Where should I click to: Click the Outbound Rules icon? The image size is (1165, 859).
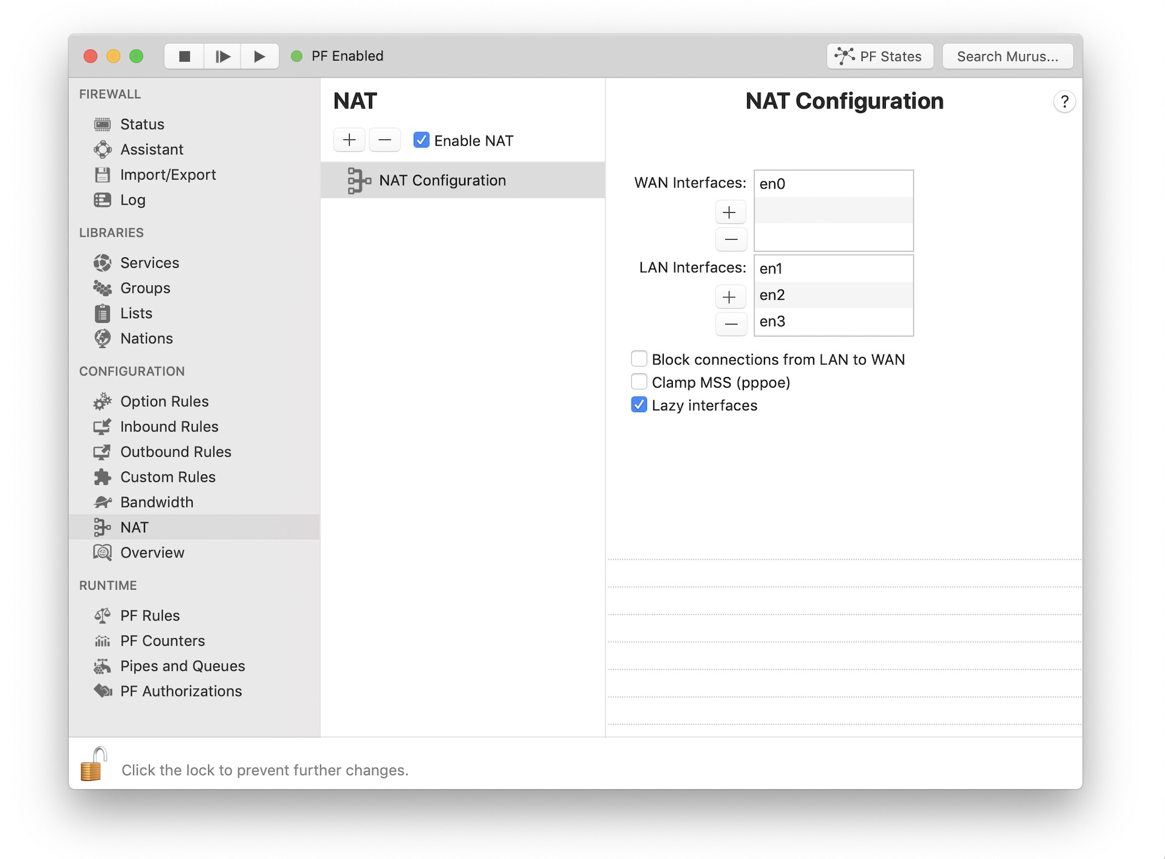pyautogui.click(x=103, y=452)
